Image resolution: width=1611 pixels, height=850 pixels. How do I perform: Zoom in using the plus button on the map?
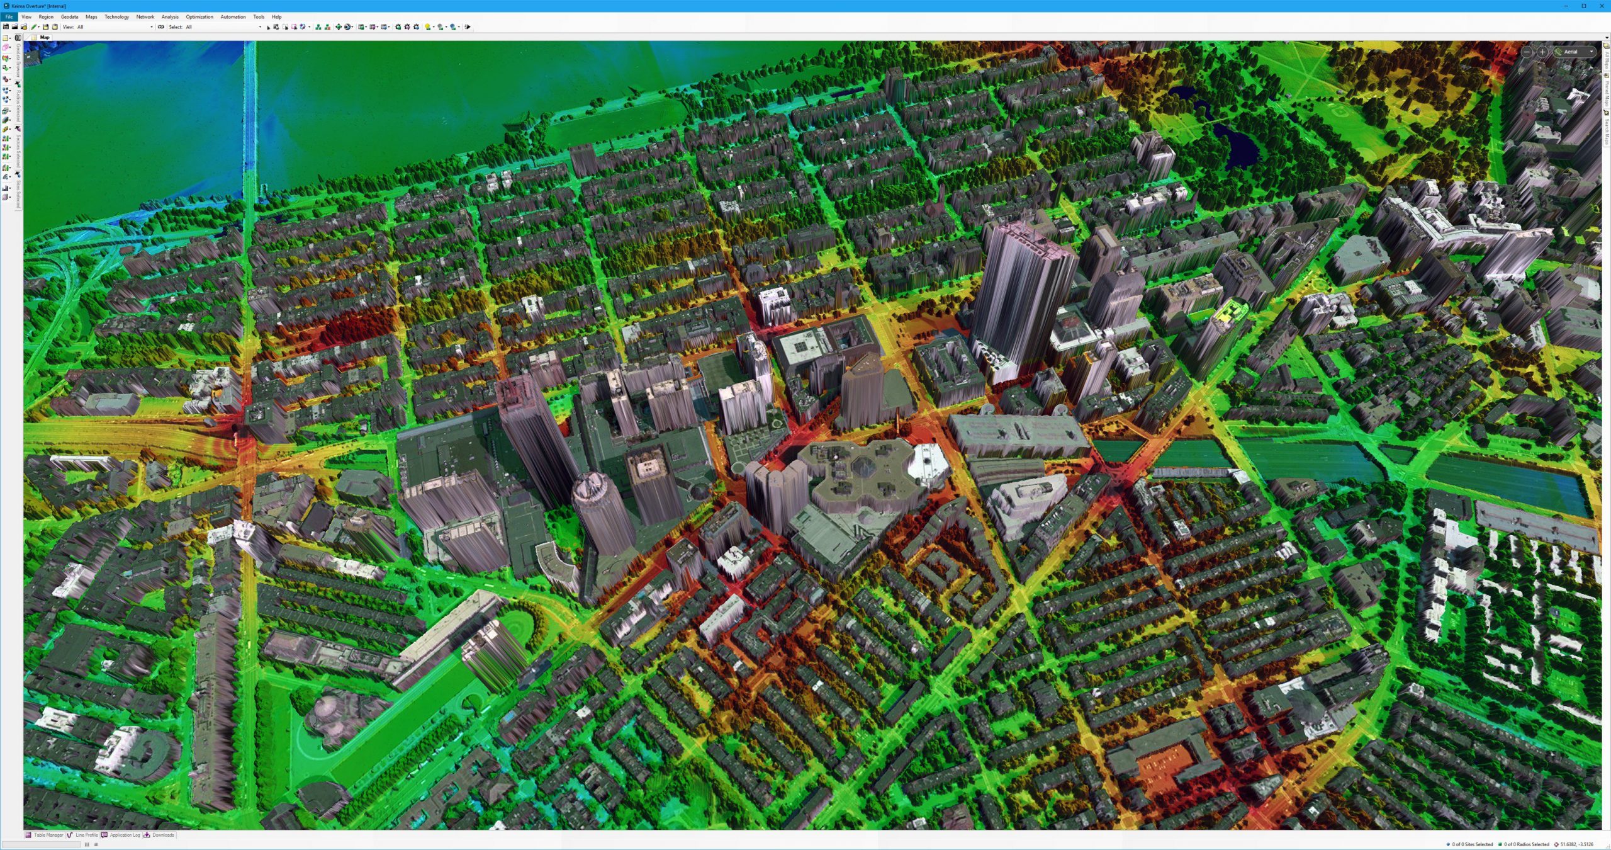(1542, 52)
